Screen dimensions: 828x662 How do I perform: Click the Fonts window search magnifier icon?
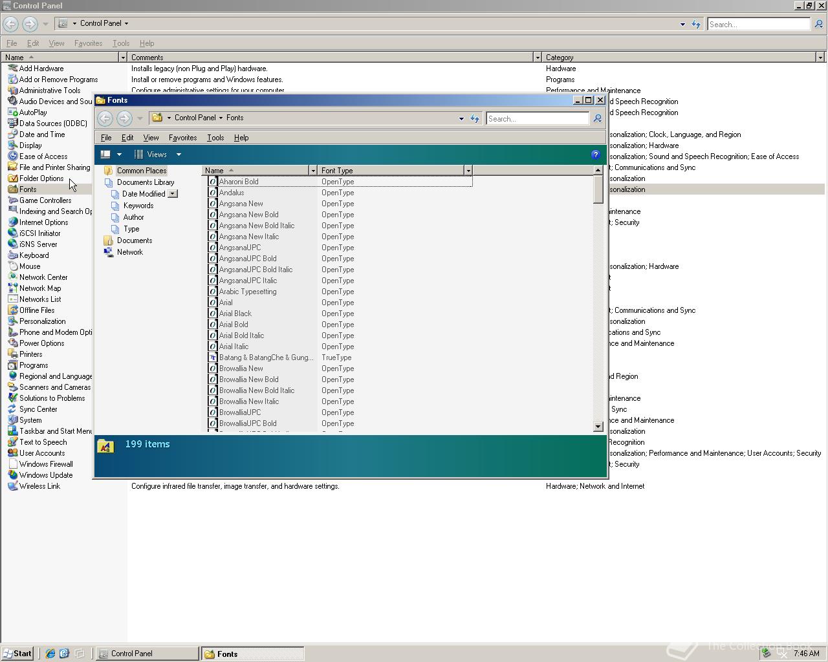[598, 118]
